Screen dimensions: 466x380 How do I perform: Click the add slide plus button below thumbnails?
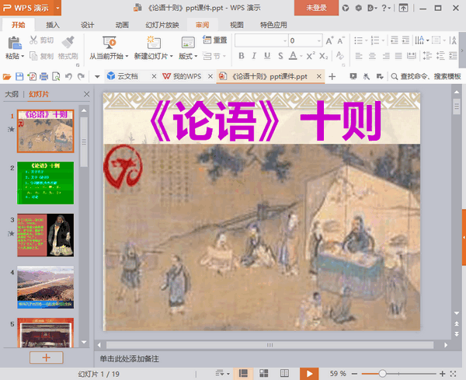47,357
